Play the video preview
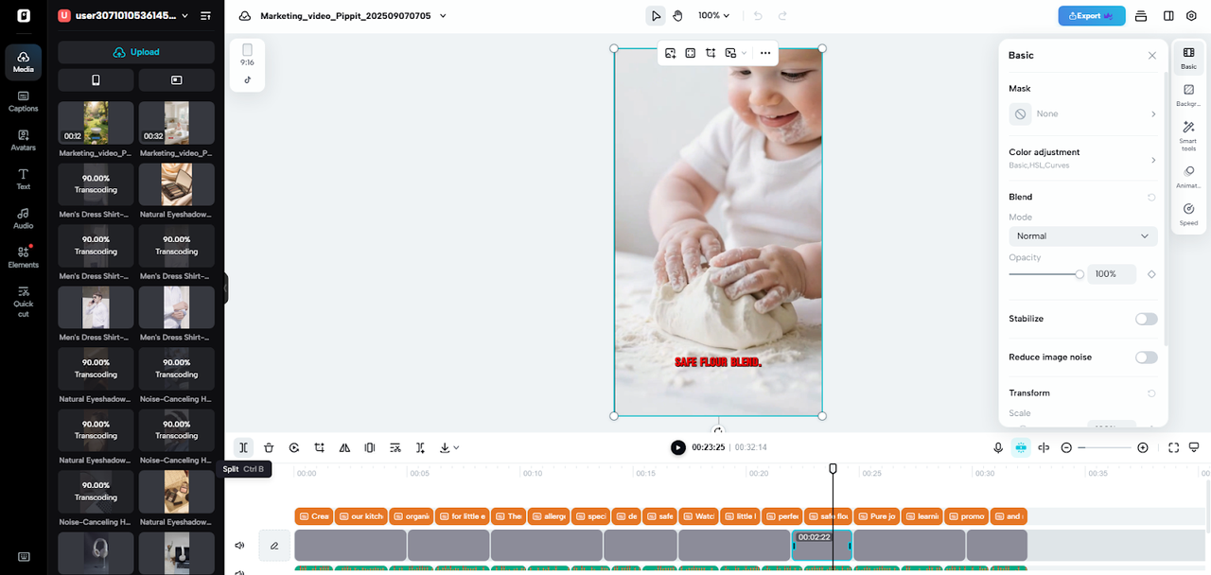 [677, 447]
